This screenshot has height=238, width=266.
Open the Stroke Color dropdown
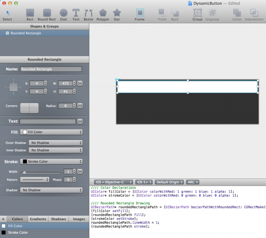point(51,161)
